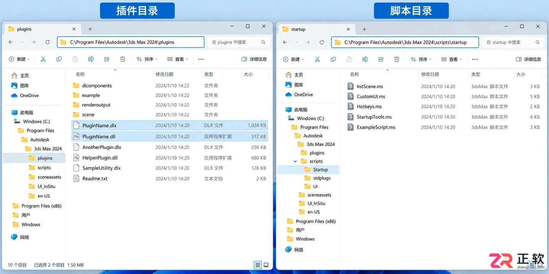549x274 pixels.
Task: Toggle the 详细信息 pane in plugins window
Action: [x=254, y=59]
